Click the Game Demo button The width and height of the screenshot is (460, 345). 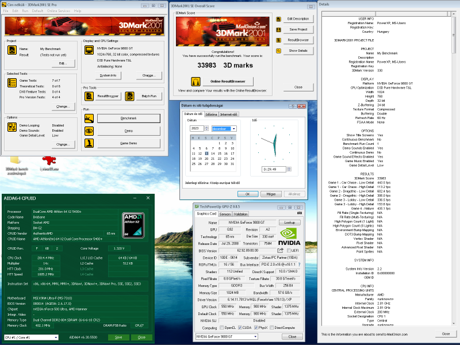coord(129,143)
